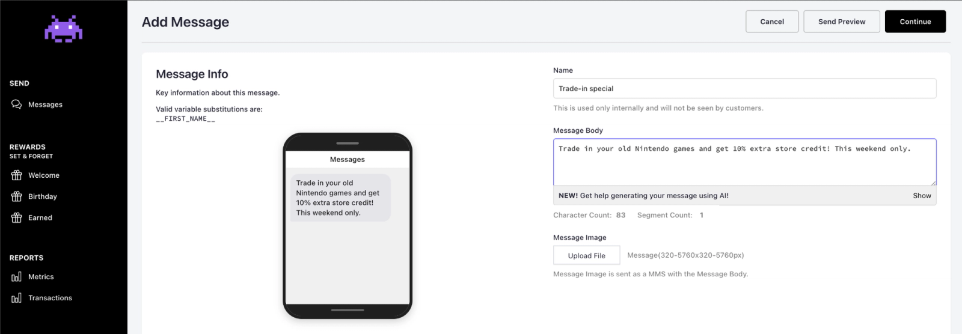Click the Character Count value 83

tap(620, 215)
